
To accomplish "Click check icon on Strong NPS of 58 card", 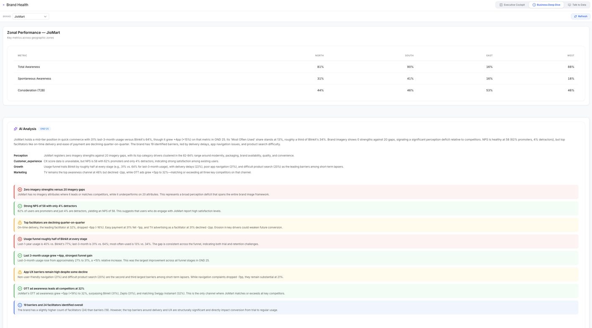I will [20, 206].
